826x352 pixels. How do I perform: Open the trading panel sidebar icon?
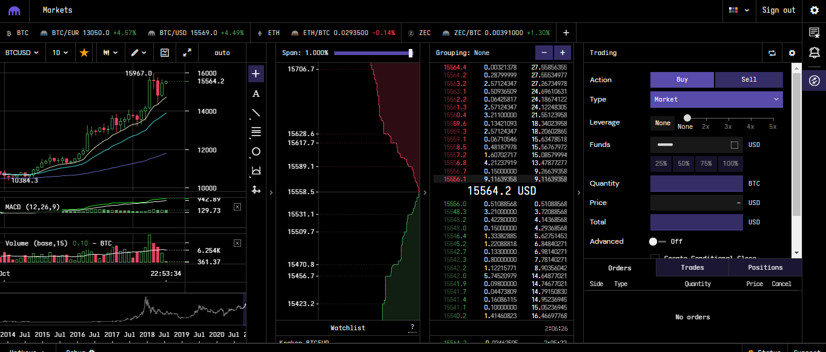tap(814, 80)
